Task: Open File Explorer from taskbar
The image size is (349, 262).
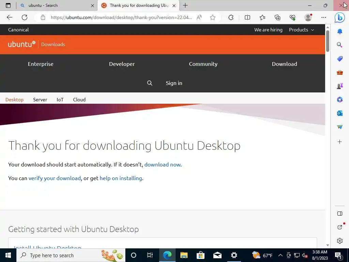Action: (x=184, y=255)
